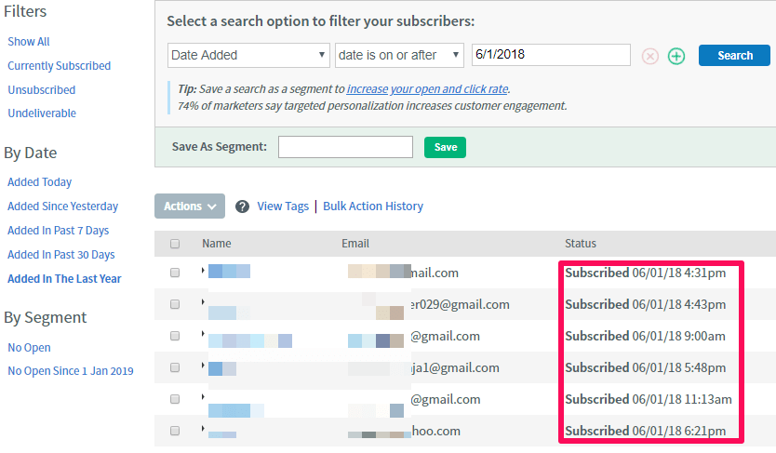
Task: Open the 'date is on or after' dropdown
Action: click(x=399, y=55)
